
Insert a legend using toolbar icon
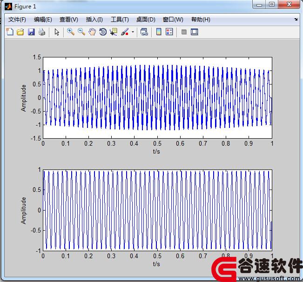click(169, 32)
